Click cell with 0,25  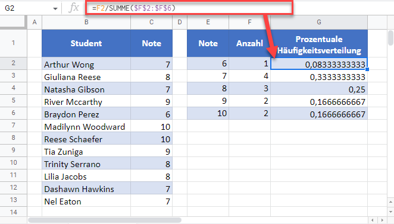(x=319, y=88)
